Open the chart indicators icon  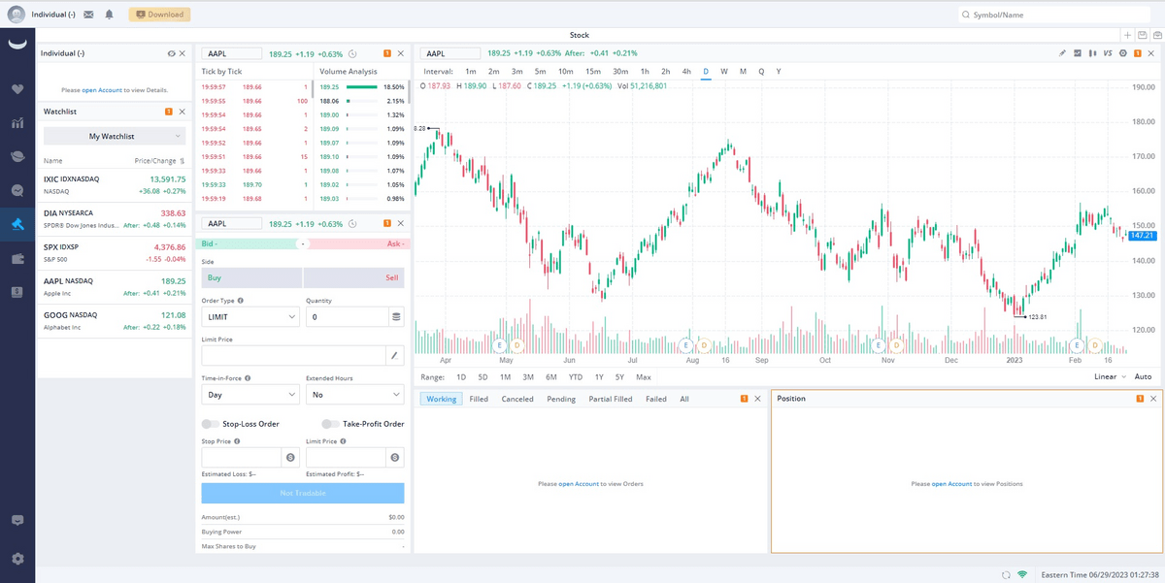(x=1078, y=53)
